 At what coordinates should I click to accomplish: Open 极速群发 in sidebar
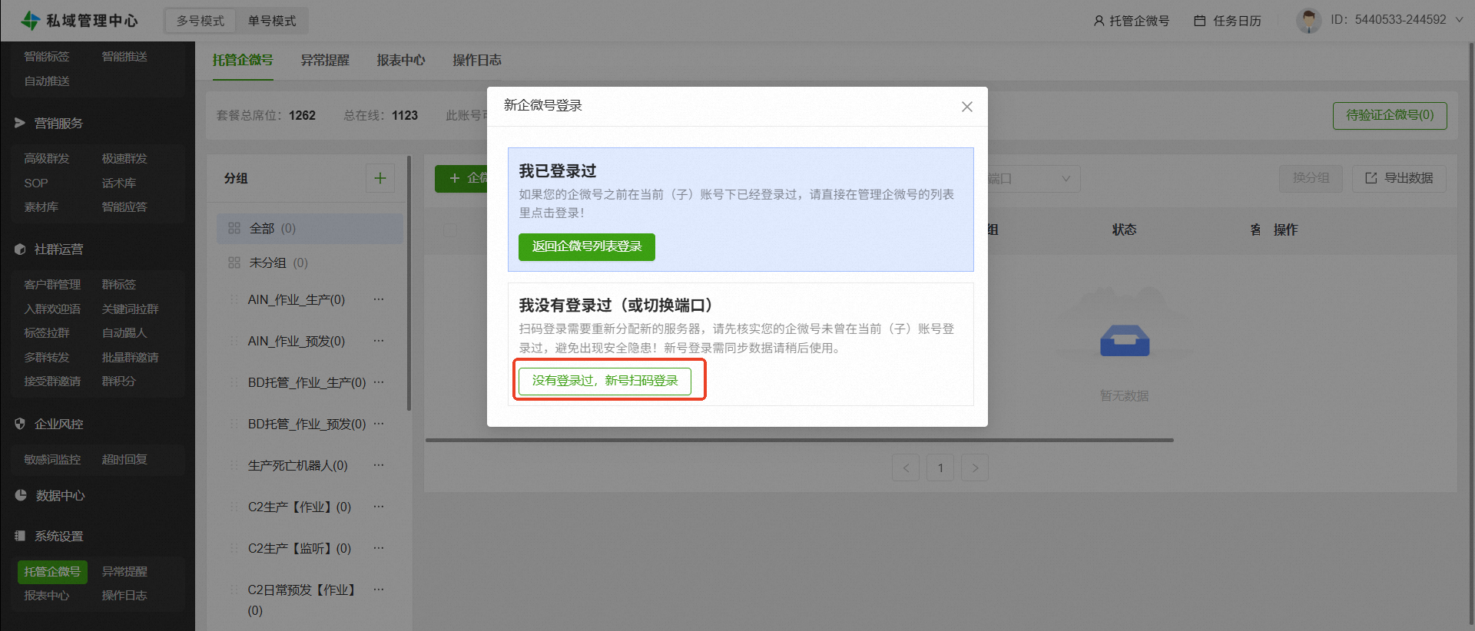[x=124, y=159]
